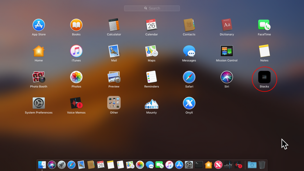Open FaceTime from the Dock
This screenshot has width=304, height=171.
click(159, 165)
